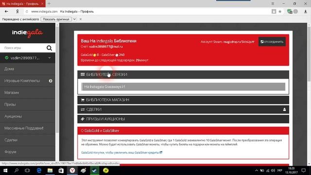Screen dimensions: 311x175
Task: Click the bookmark star icon
Action: [x=280, y=12]
